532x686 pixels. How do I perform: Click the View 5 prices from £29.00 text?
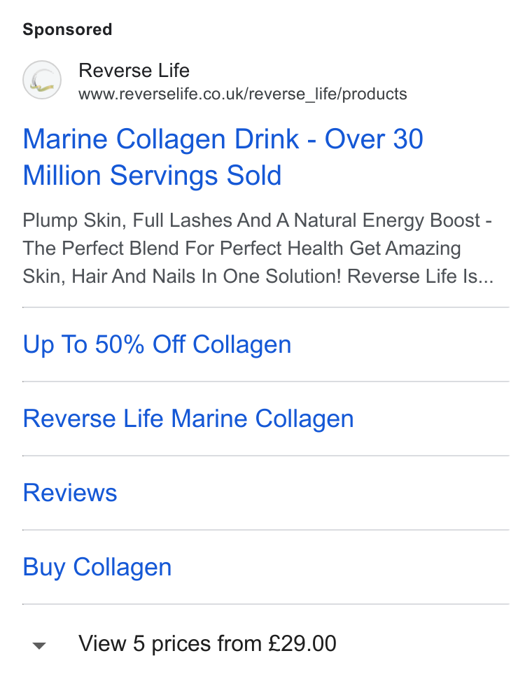[207, 643]
